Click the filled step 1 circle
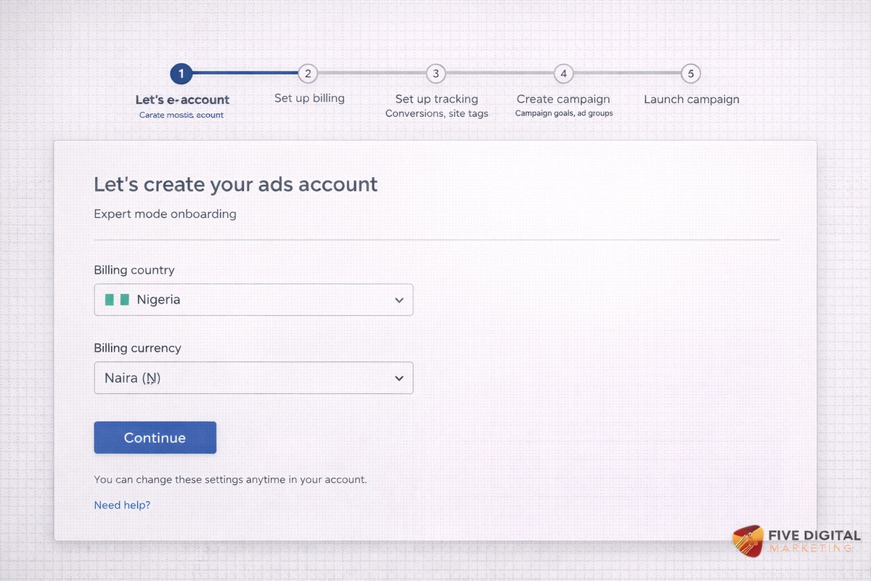Viewport: 871px width, 581px height. coord(181,73)
